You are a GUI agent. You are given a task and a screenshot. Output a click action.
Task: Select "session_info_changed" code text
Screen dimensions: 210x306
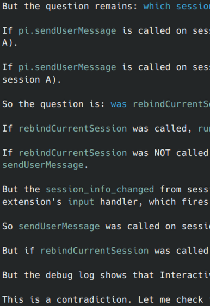coord(100,190)
